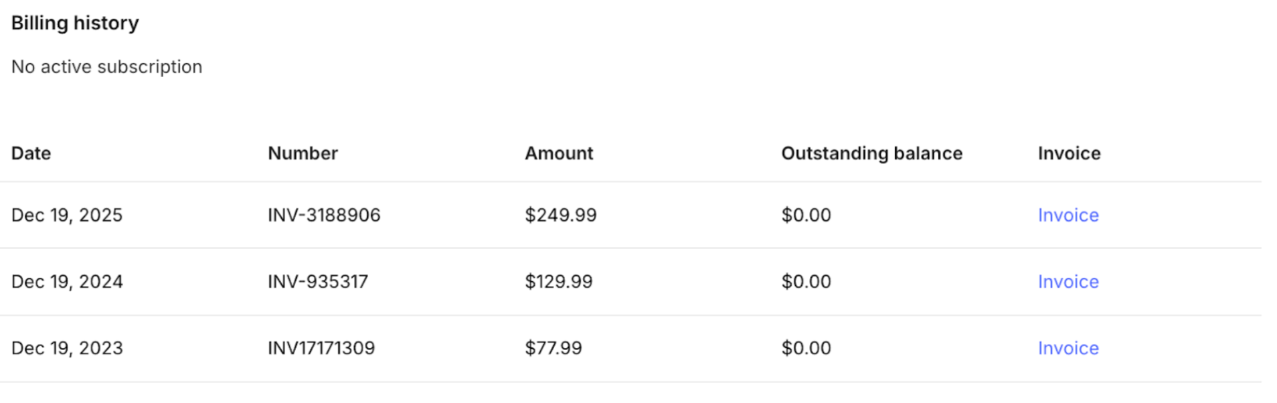Click the $129.99 amount
1277x403 pixels.
point(558,281)
